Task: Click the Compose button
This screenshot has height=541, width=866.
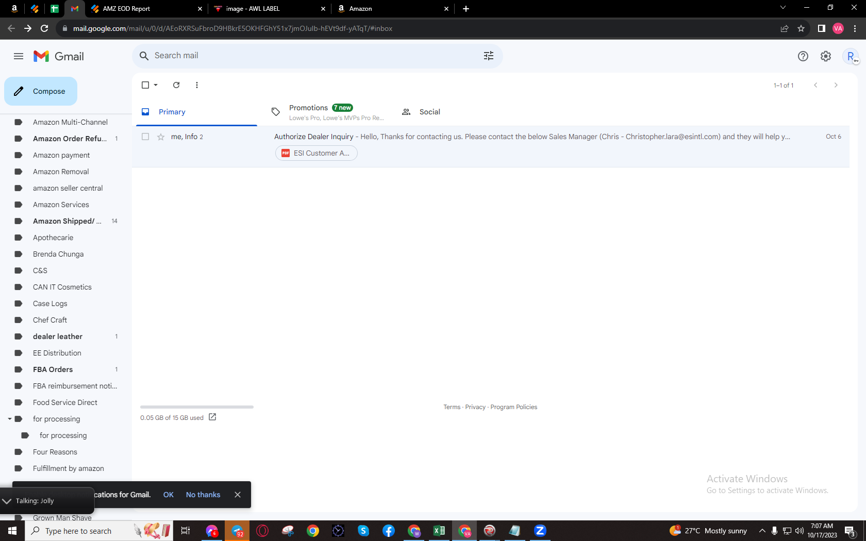Action: tap(41, 91)
